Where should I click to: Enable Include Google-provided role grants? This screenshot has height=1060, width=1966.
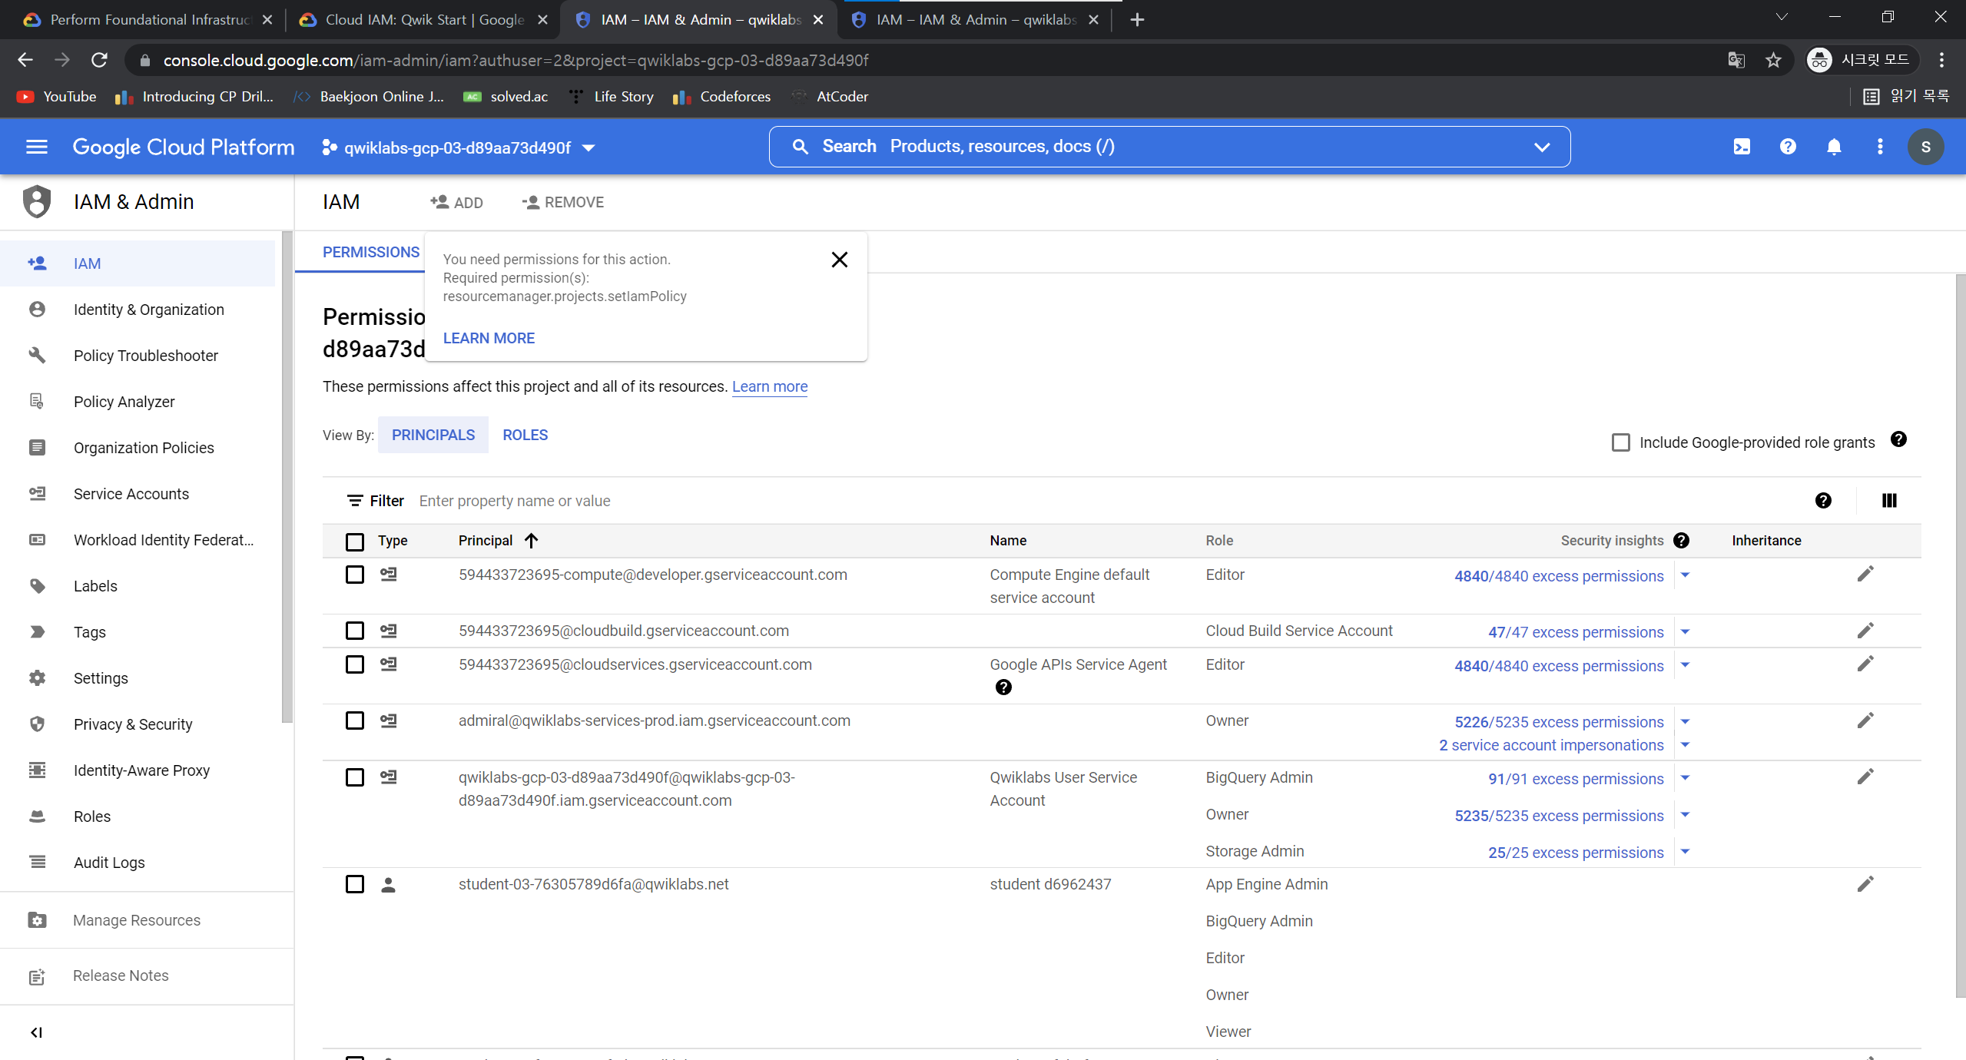tap(1620, 442)
